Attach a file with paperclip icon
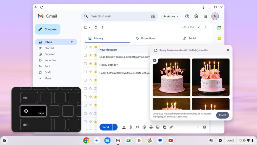The width and height of the screenshot is (257, 145). (x=131, y=127)
